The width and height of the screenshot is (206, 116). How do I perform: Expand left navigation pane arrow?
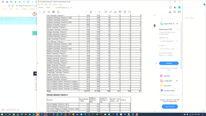click(38, 63)
